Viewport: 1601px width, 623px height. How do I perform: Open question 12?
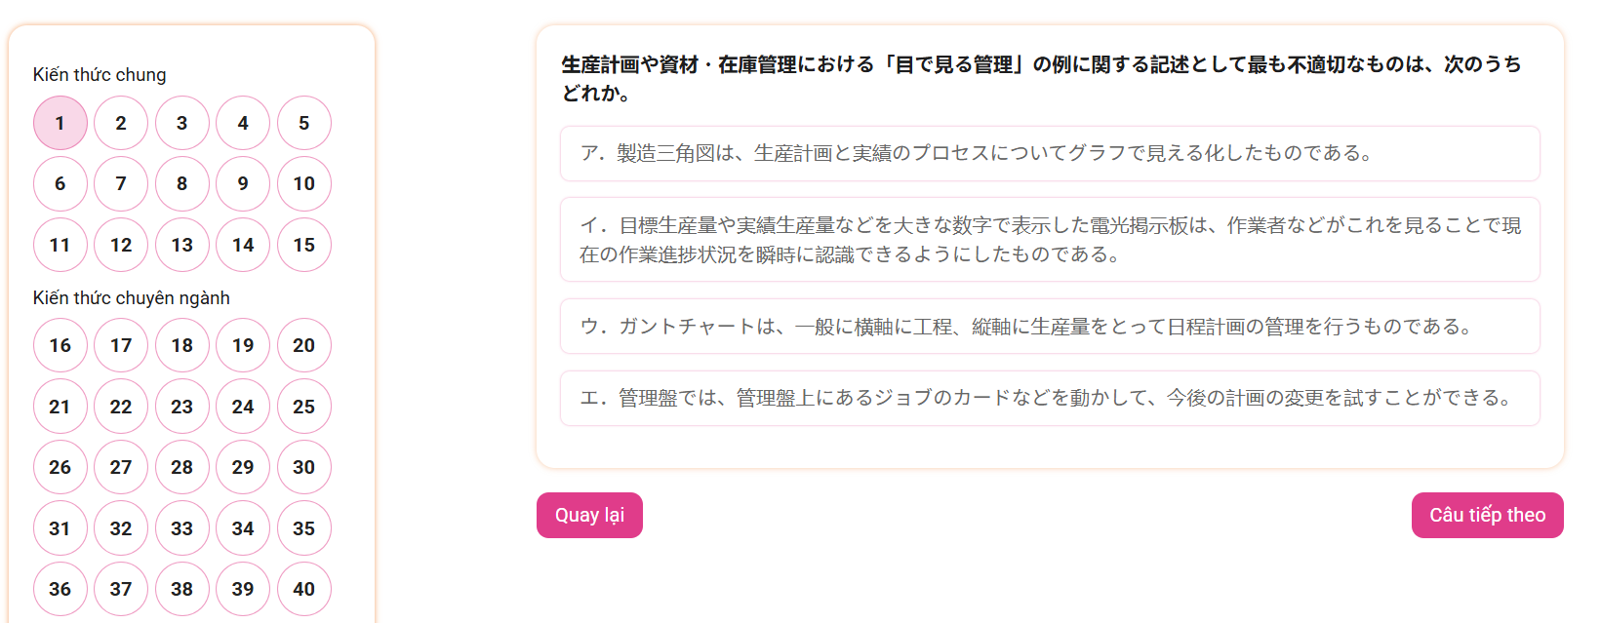pyautogui.click(x=121, y=245)
